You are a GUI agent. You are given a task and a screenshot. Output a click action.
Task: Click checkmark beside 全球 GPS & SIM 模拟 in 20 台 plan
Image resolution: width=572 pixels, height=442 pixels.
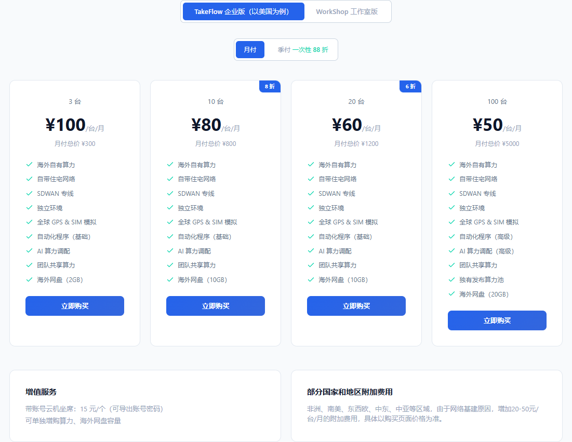[x=311, y=222]
